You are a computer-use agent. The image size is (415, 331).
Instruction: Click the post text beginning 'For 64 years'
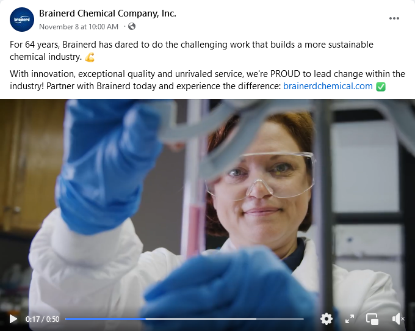pyautogui.click(x=192, y=51)
